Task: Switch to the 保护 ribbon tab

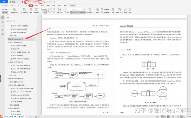Action: click(59, 6)
